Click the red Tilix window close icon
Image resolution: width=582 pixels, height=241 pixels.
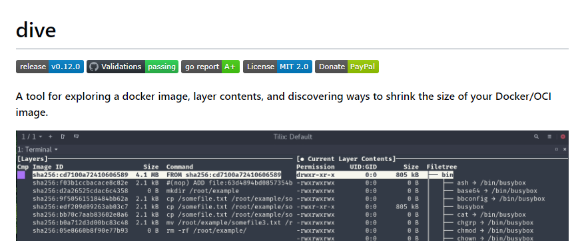pyautogui.click(x=563, y=136)
